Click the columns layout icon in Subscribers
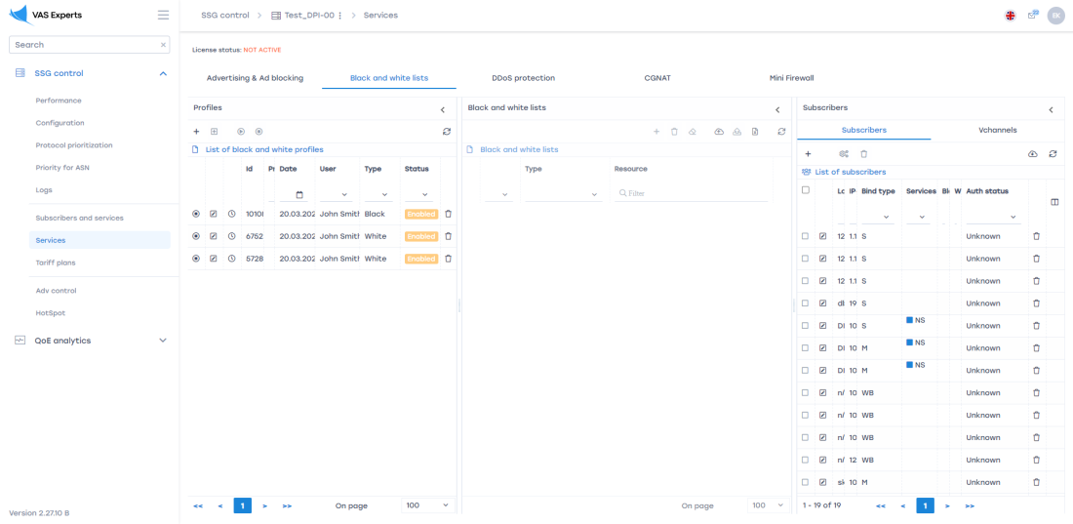Screen dimensions: 1073x524 1054,202
